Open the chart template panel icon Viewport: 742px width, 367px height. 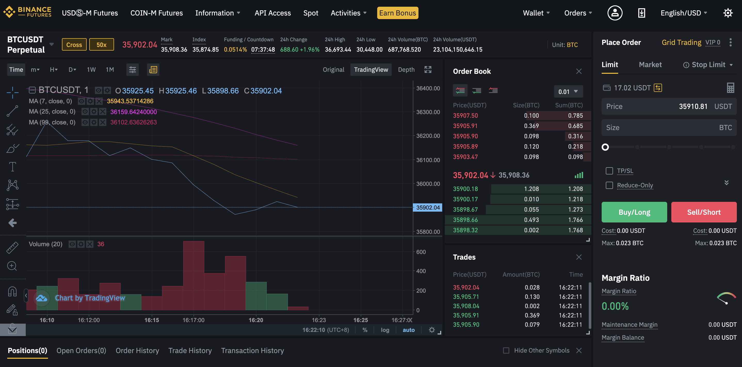(x=153, y=69)
